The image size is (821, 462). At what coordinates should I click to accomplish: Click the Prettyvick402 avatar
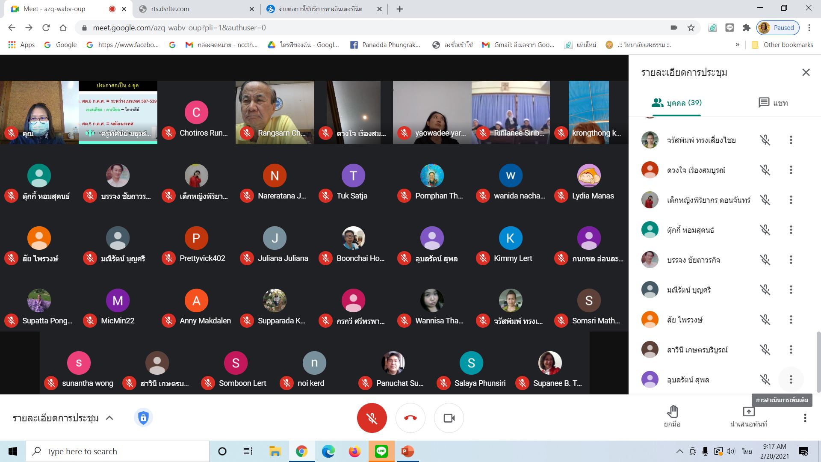(196, 238)
